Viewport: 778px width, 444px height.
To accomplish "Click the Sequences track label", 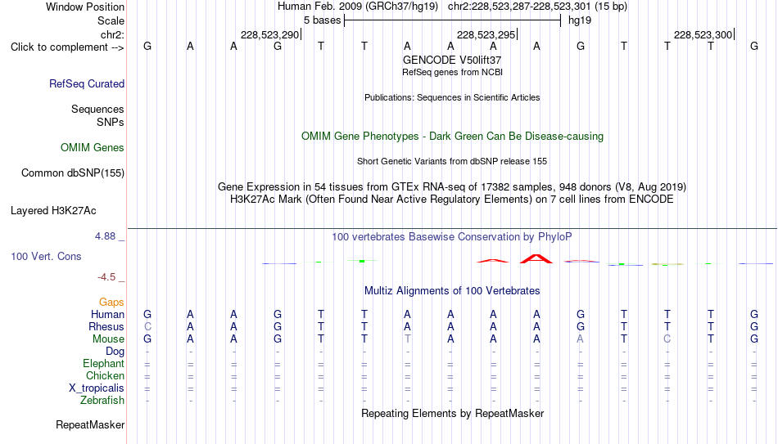I will [97, 109].
